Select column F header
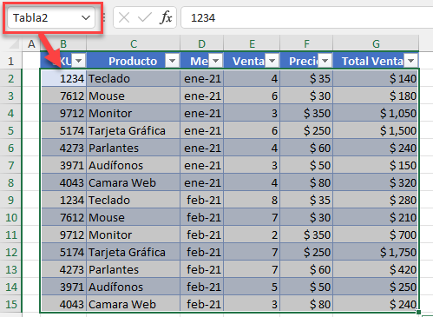 [306, 43]
